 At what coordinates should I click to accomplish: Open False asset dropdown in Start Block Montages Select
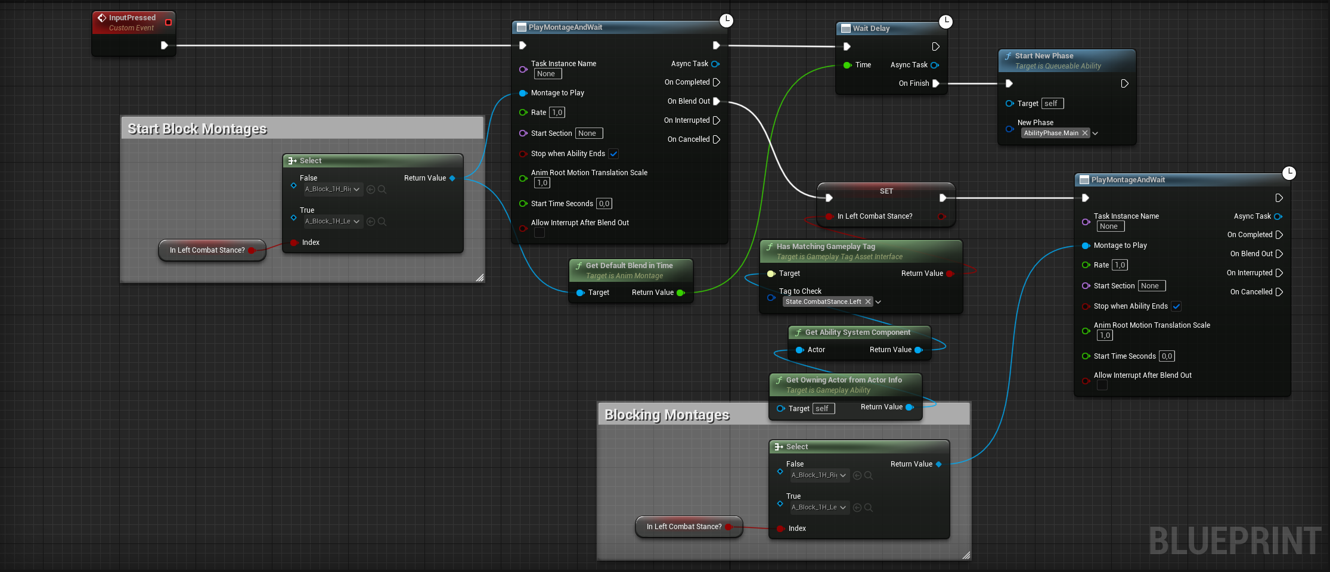point(333,189)
